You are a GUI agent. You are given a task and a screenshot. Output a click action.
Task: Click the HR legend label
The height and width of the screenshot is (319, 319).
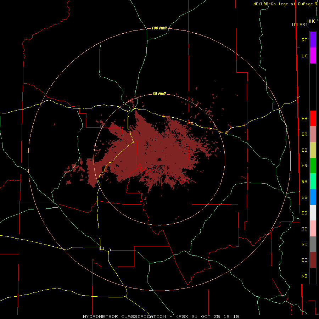[304, 166]
